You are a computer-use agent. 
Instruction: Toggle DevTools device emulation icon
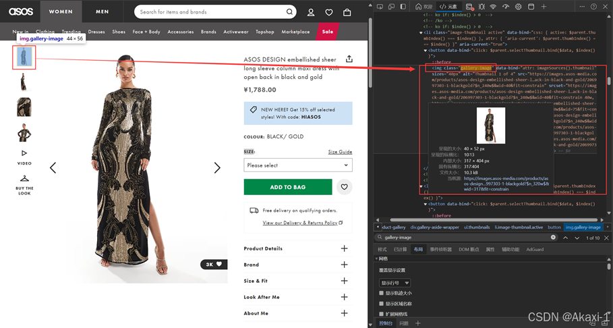click(x=391, y=7)
